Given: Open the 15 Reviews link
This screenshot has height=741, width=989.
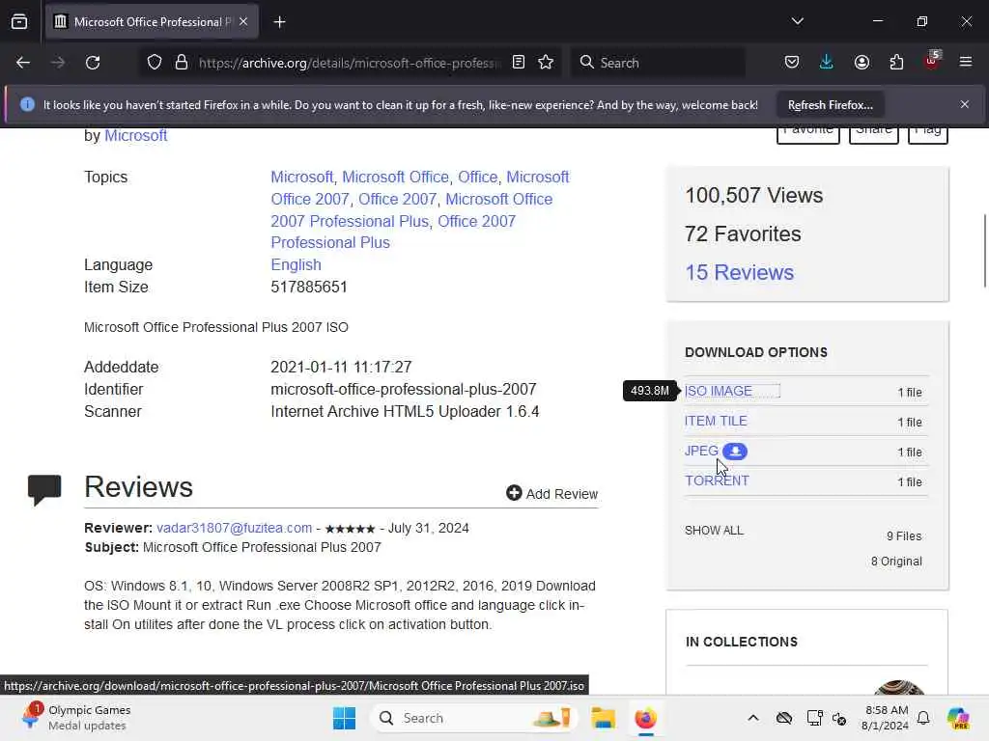Looking at the screenshot, I should [739, 272].
